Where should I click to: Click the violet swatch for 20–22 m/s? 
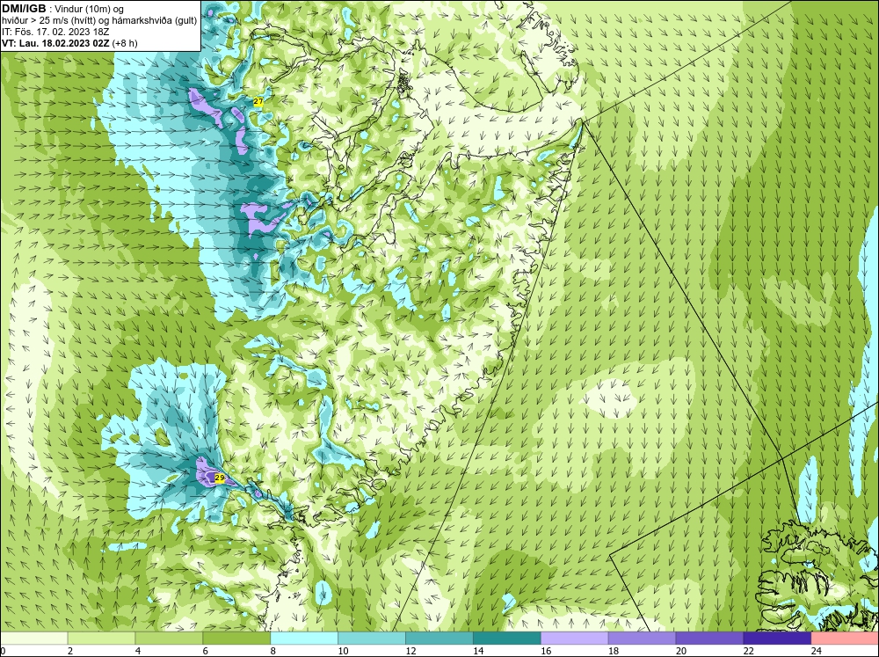click(709, 638)
